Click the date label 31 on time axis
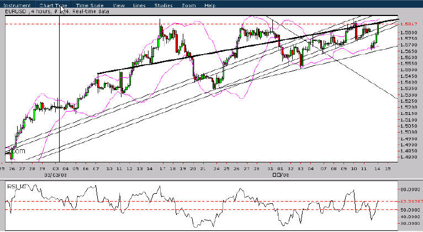The image size is (423, 232). pyautogui.click(x=271, y=169)
